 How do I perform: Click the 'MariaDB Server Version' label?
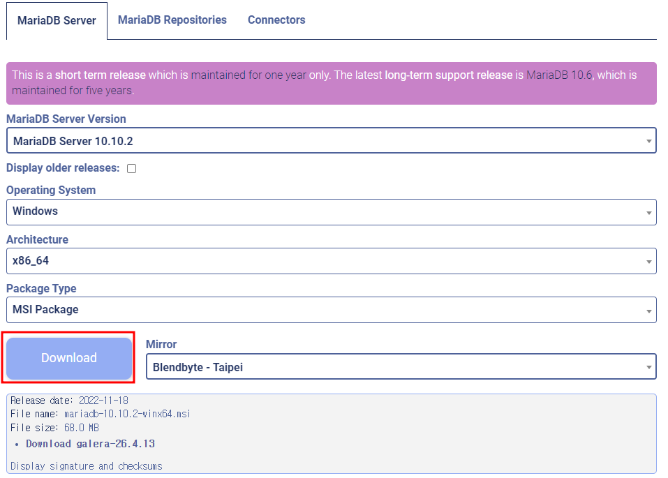pyautogui.click(x=66, y=119)
